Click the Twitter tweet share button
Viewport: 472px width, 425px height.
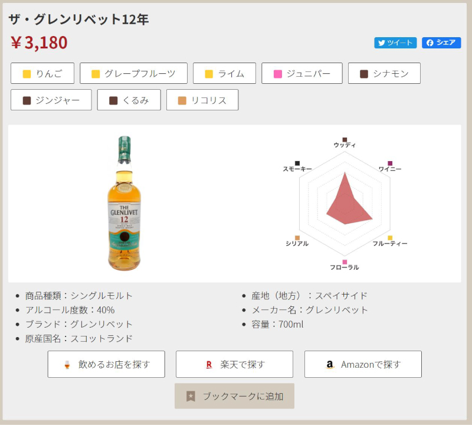coord(395,42)
